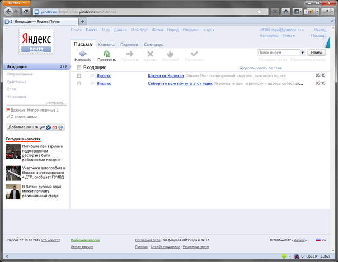Switch to the Подписки tab
The width and height of the screenshot is (338, 262).
pyautogui.click(x=129, y=45)
